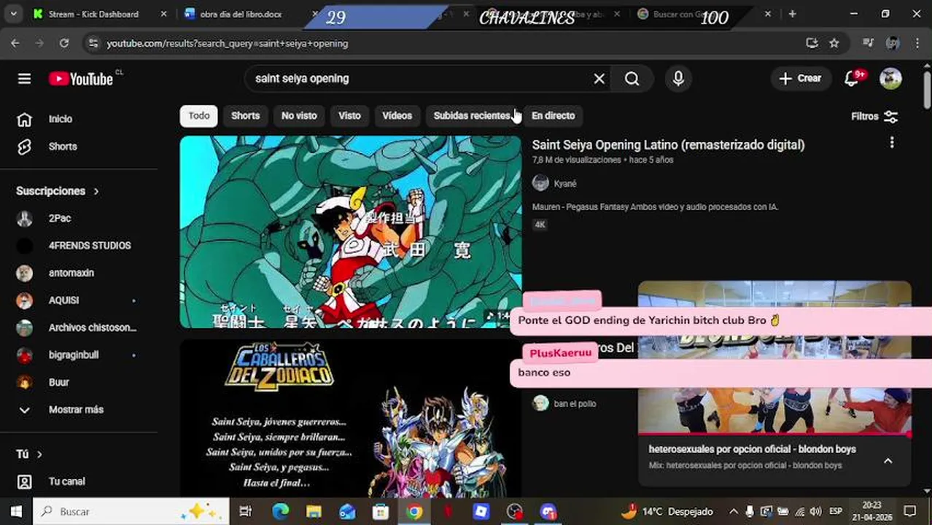Open Caballeros del Zodiaco video thumbnail
Viewport: 932px width, 525px height.
[351, 419]
